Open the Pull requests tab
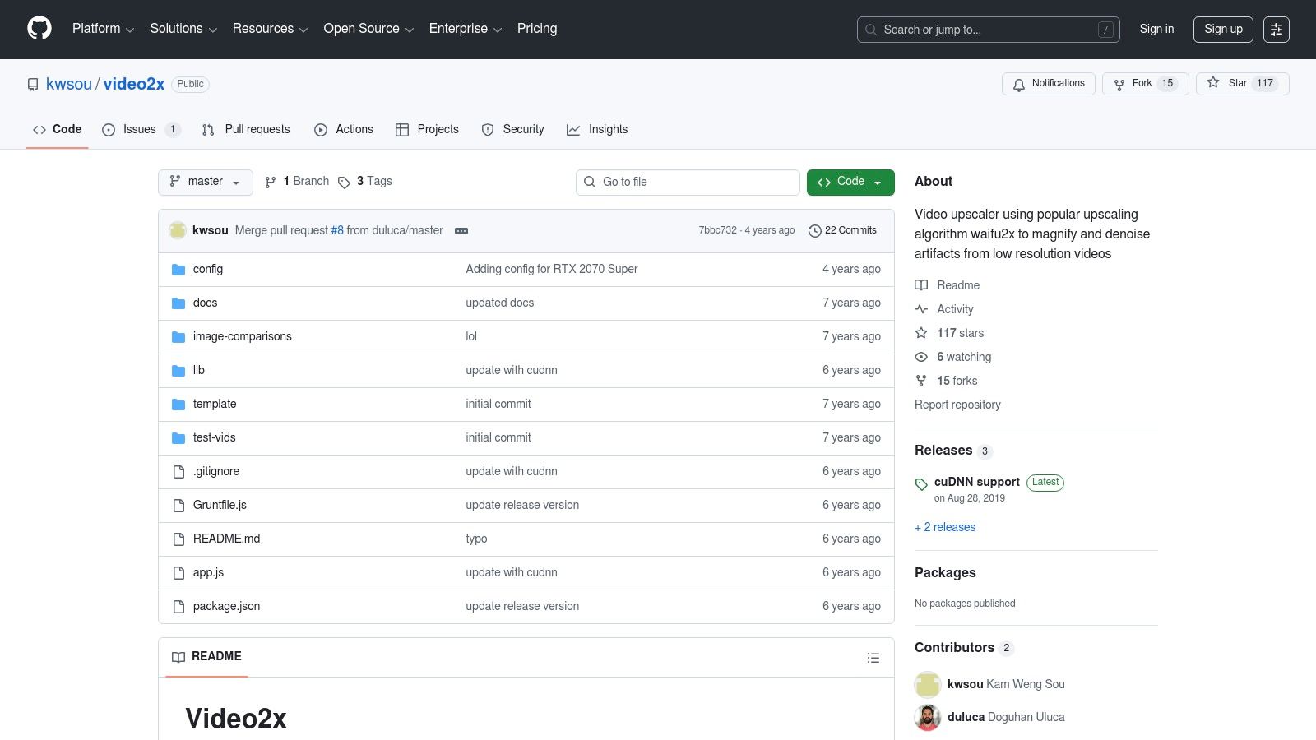Image resolution: width=1316 pixels, height=740 pixels. [246, 129]
